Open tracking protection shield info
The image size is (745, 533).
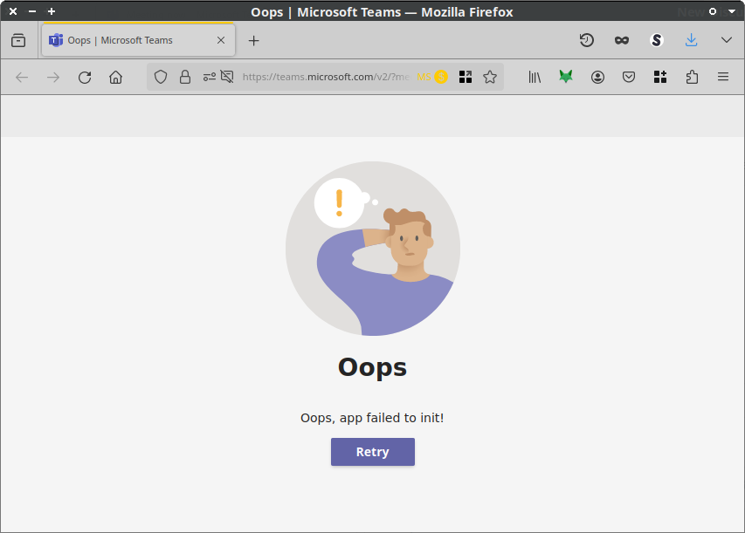[161, 77]
